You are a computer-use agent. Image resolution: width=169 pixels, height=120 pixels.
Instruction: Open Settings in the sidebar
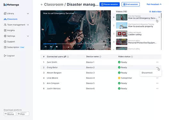click(x=9, y=36)
